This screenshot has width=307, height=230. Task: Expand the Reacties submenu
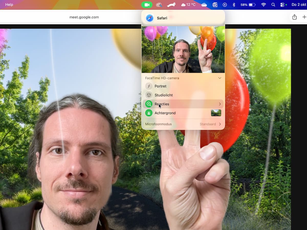[220, 104]
